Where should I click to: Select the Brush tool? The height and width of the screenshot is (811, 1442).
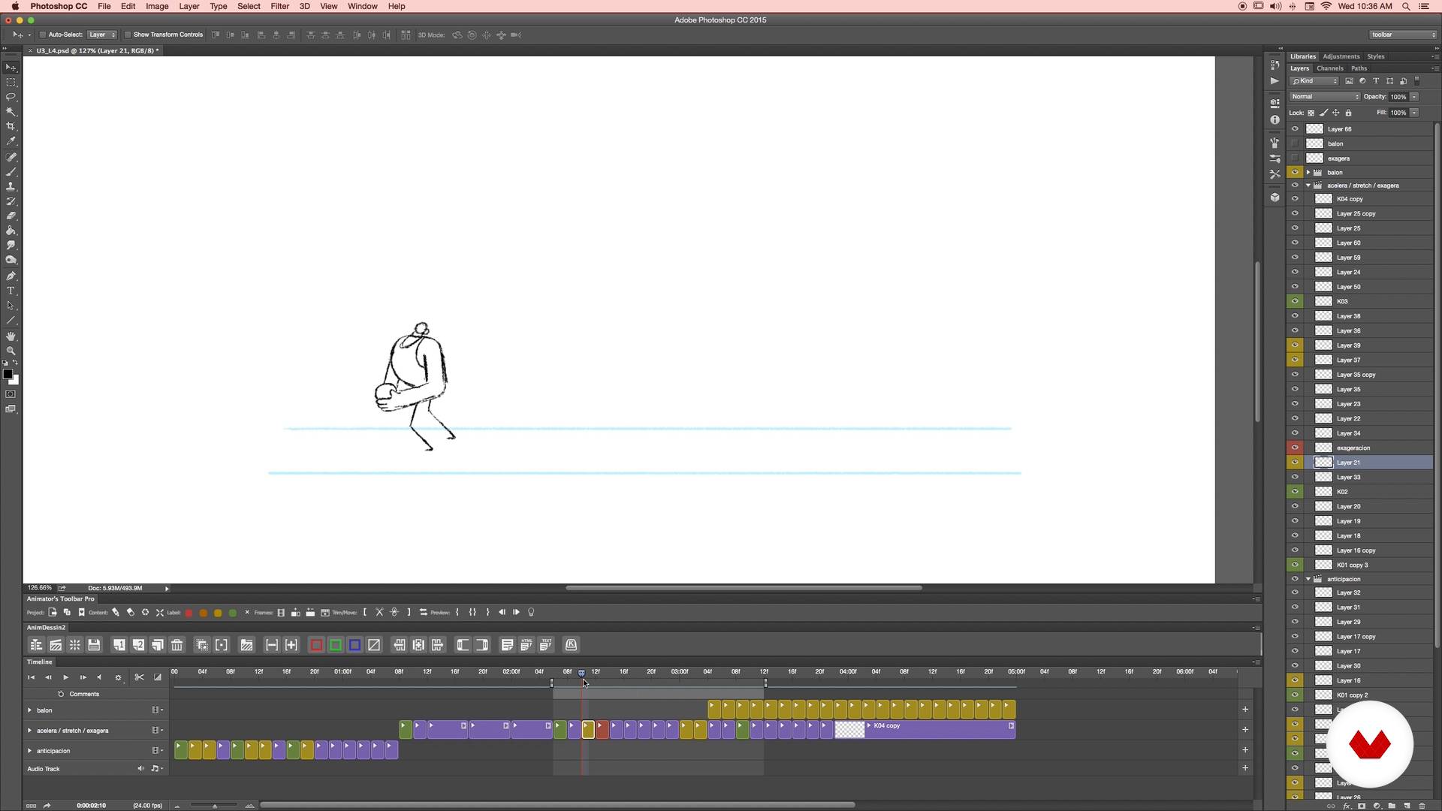[11, 172]
